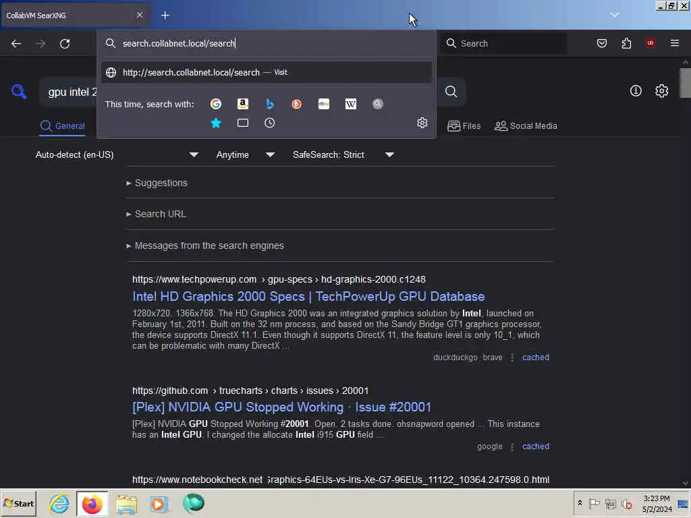Image resolution: width=691 pixels, height=518 pixels.
Task: Search in Bookmarks with the star icon
Action: 216,123
